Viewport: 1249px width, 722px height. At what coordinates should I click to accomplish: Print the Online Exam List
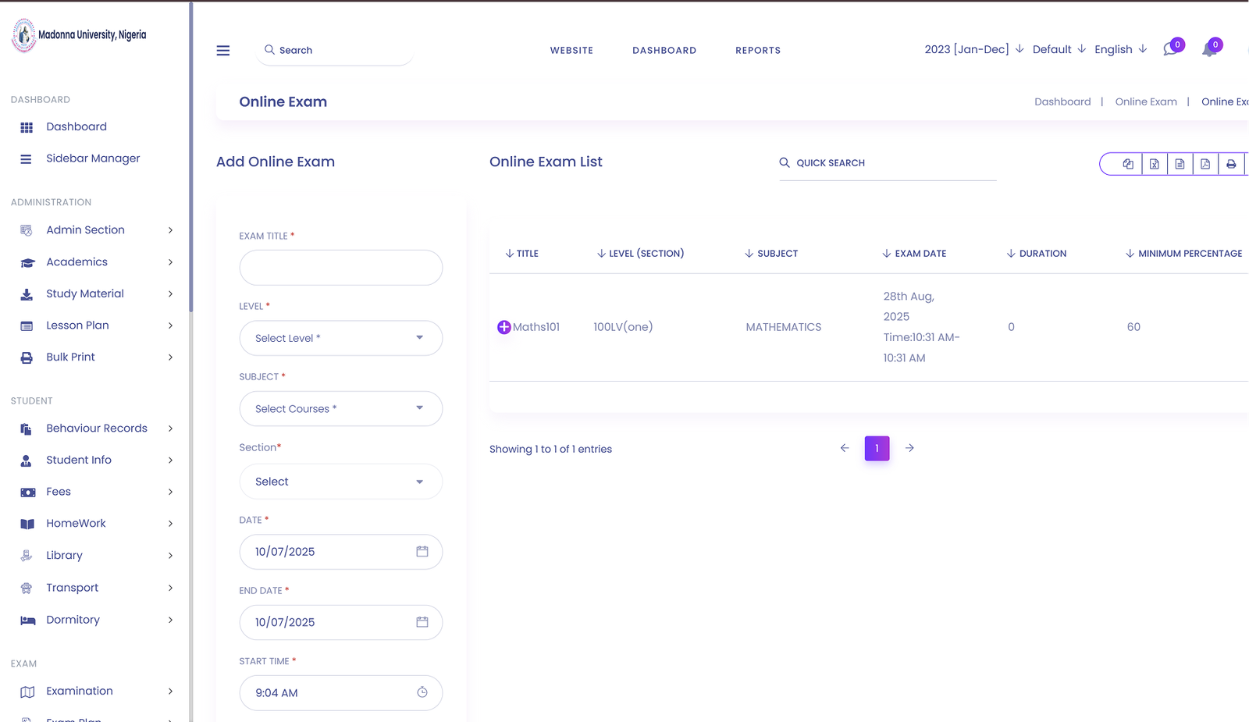click(1231, 164)
